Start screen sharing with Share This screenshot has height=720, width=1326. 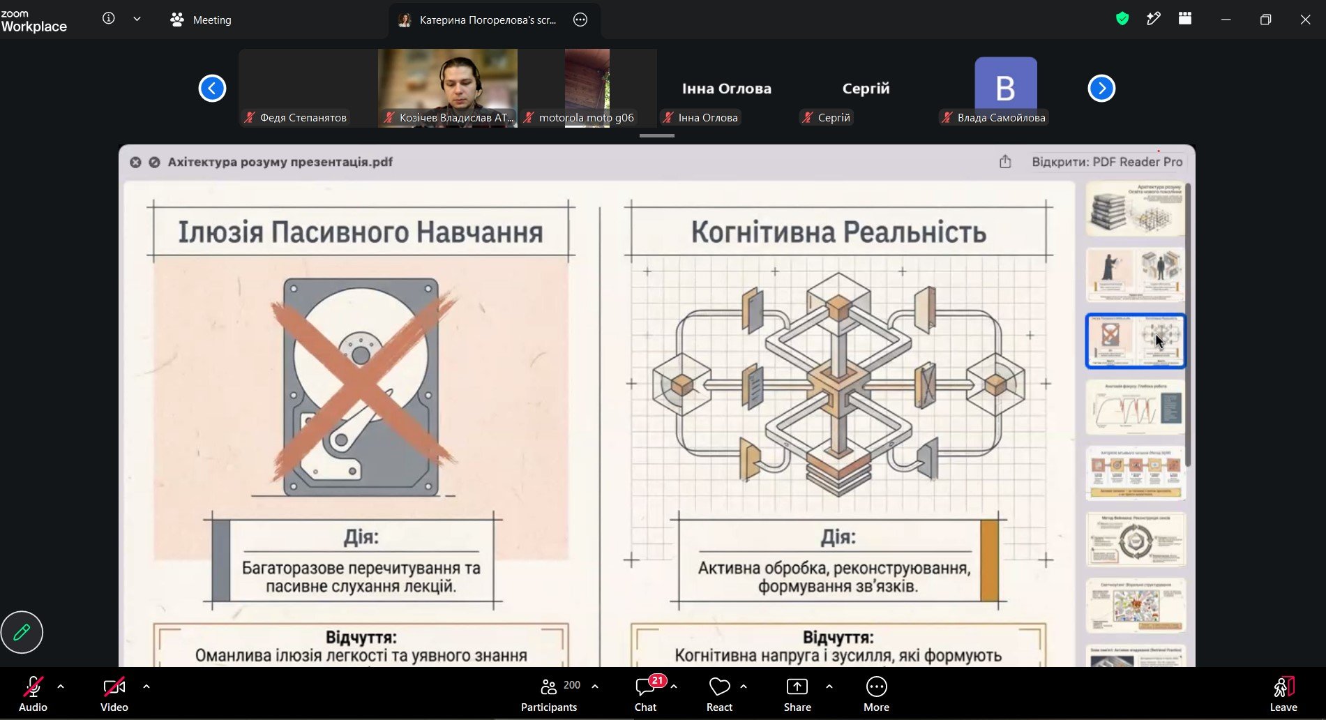(797, 693)
